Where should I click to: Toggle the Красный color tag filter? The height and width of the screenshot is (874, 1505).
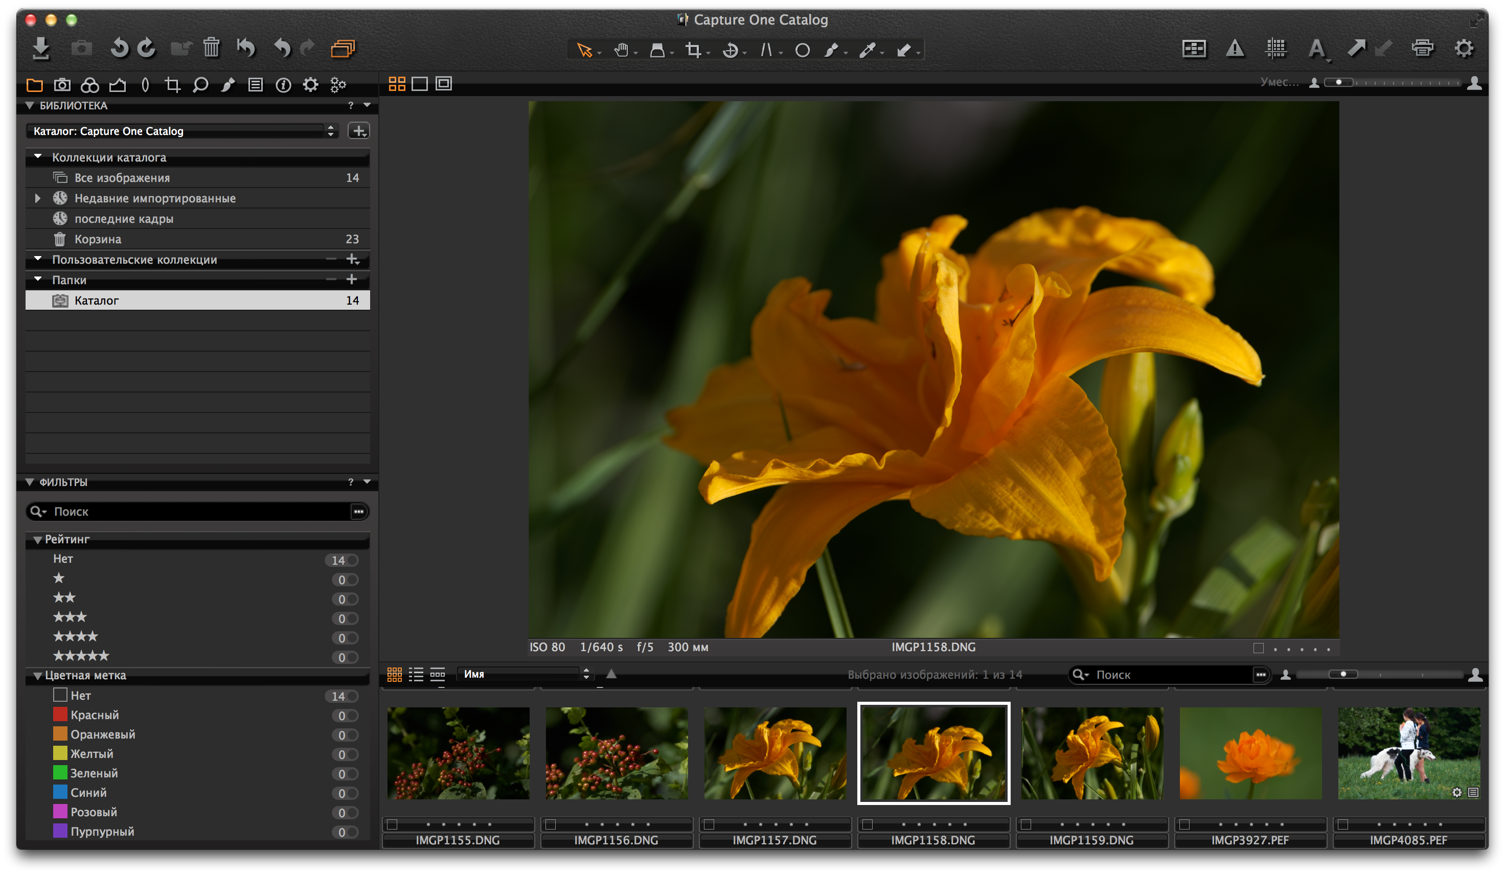point(95,715)
